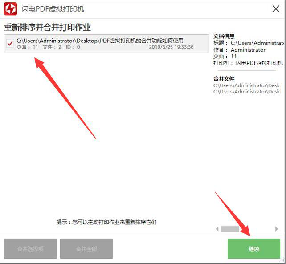Click the 页面: 11 line in 文档信息
The width and height of the screenshot is (286, 264).
click(x=225, y=57)
